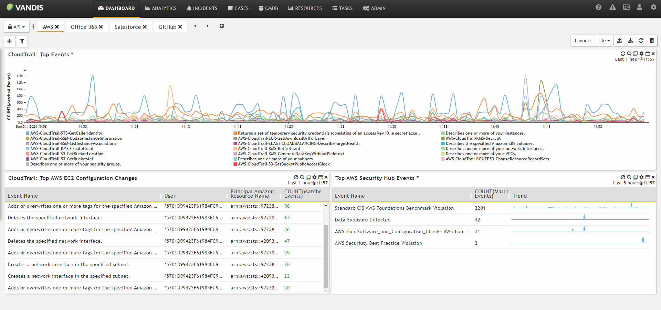Open the vertical dots dashboard options menu
Viewport: 661px width, 310px height.
click(33, 26)
